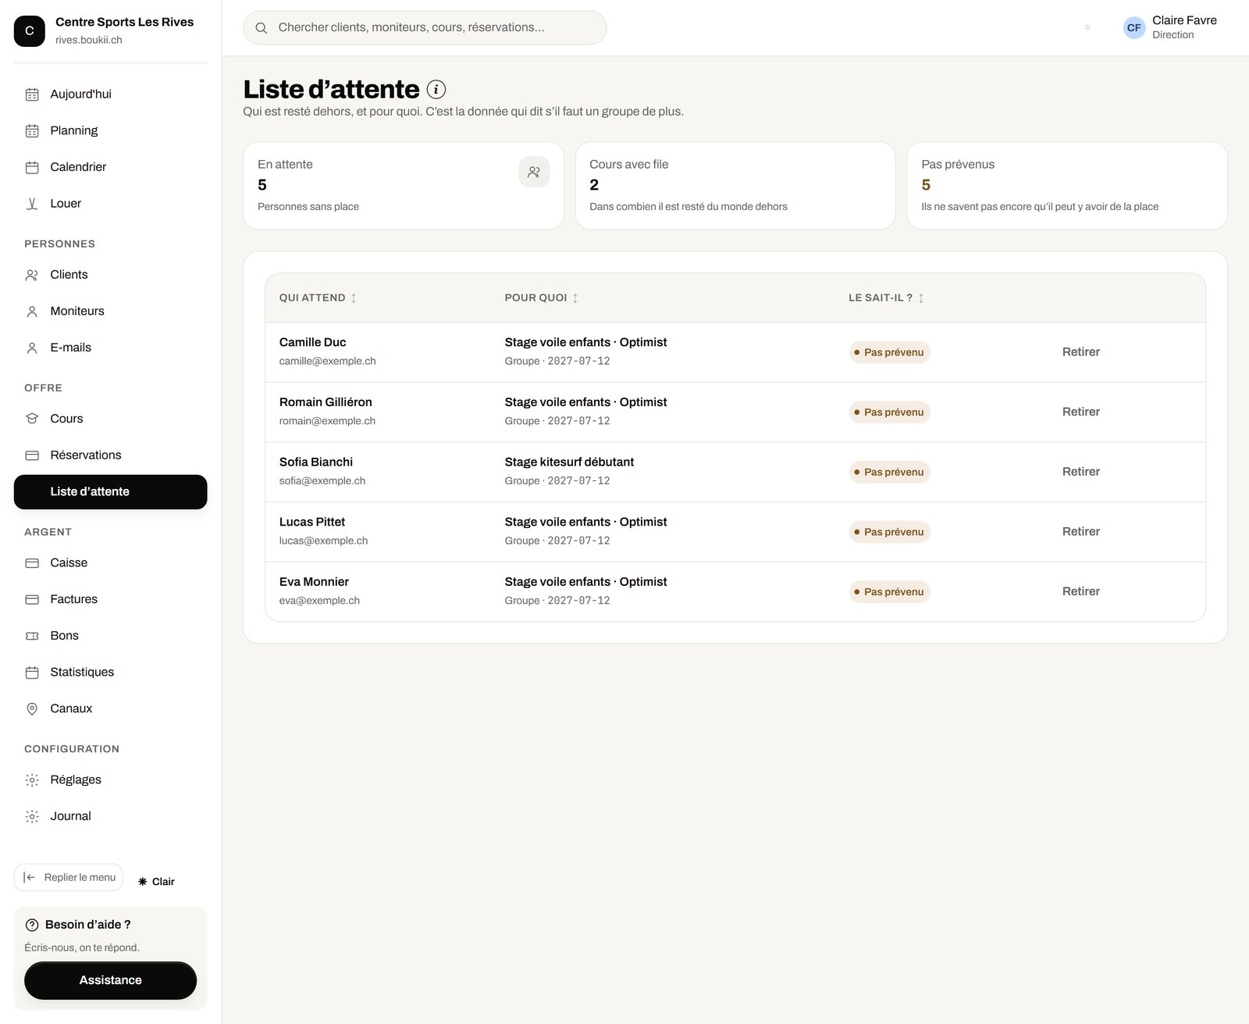Click the Réglages gear icon
Image resolution: width=1249 pixels, height=1024 pixels.
tap(32, 780)
